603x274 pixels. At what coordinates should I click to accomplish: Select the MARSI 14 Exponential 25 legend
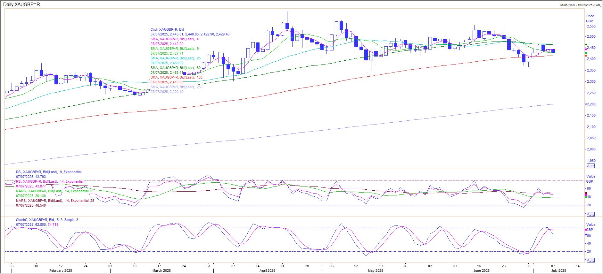point(55,201)
